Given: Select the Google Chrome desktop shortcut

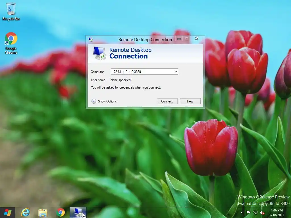Looking at the screenshot, I should [11, 43].
